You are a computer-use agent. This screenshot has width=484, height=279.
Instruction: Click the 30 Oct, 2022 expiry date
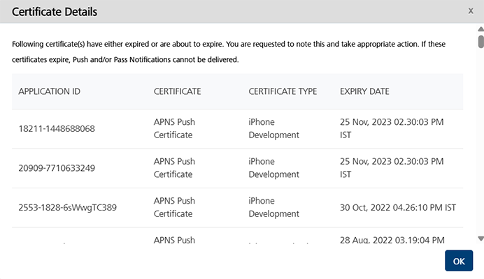point(397,207)
